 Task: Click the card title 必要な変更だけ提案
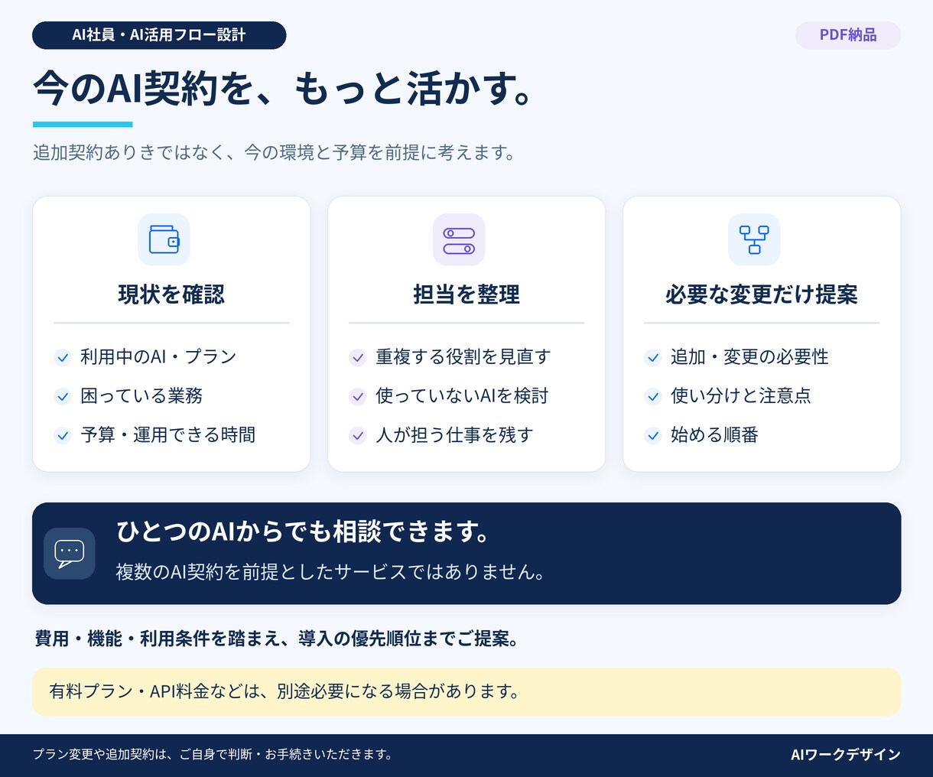click(762, 294)
